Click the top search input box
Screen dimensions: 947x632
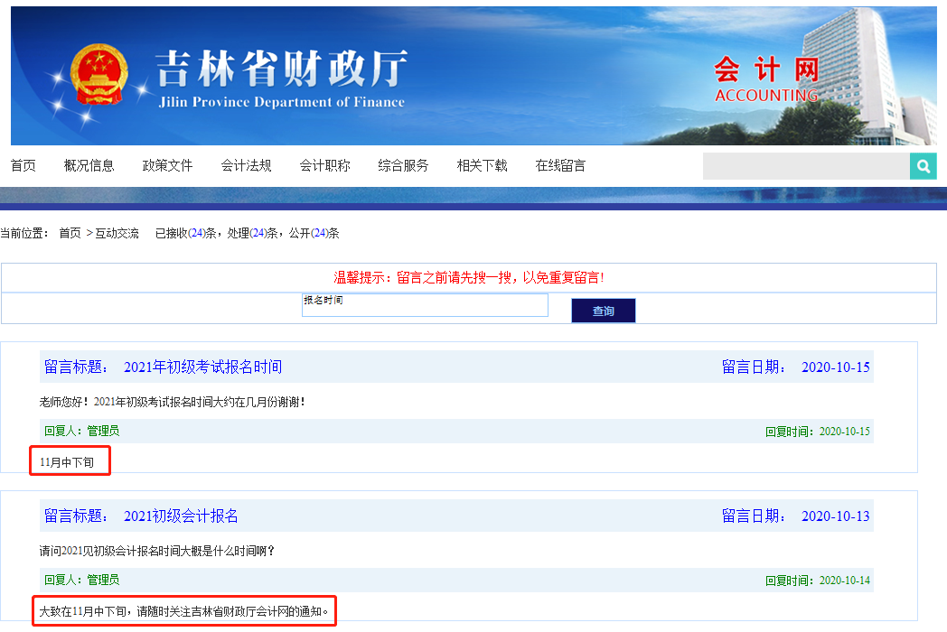coord(805,166)
